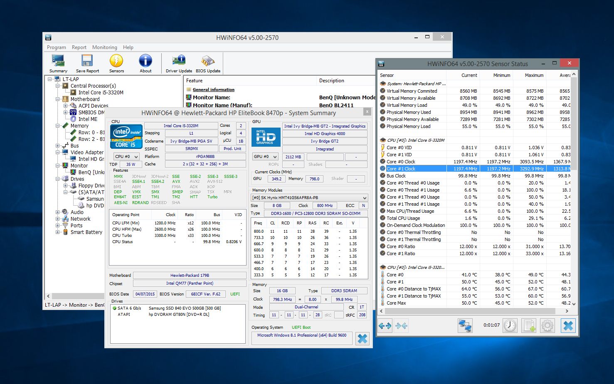Click the HWiNFO64 main window title icon
The image size is (614, 384).
(x=49, y=37)
